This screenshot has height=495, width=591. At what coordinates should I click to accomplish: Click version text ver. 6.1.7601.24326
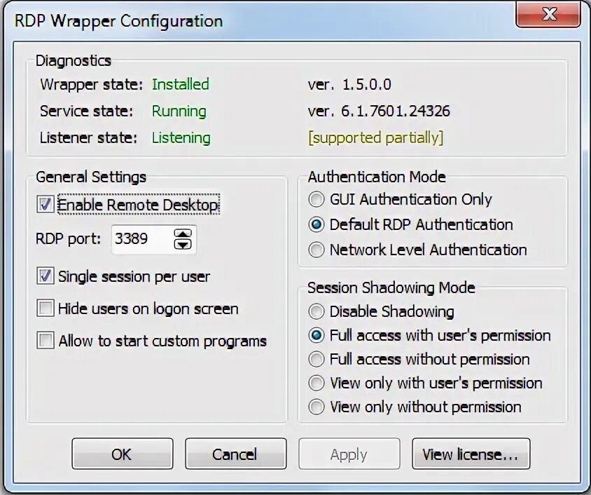379,111
